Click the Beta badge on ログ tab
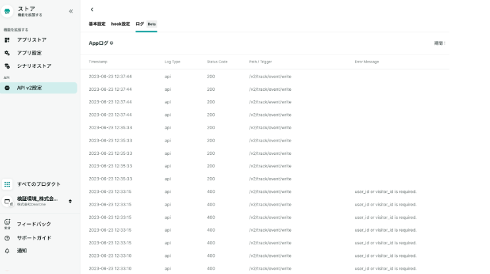This screenshot has height=274, width=490. (151, 24)
